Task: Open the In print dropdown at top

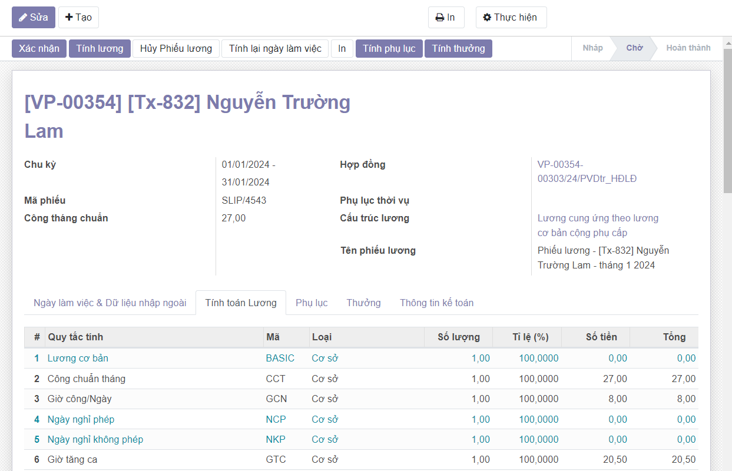Action: (446, 18)
